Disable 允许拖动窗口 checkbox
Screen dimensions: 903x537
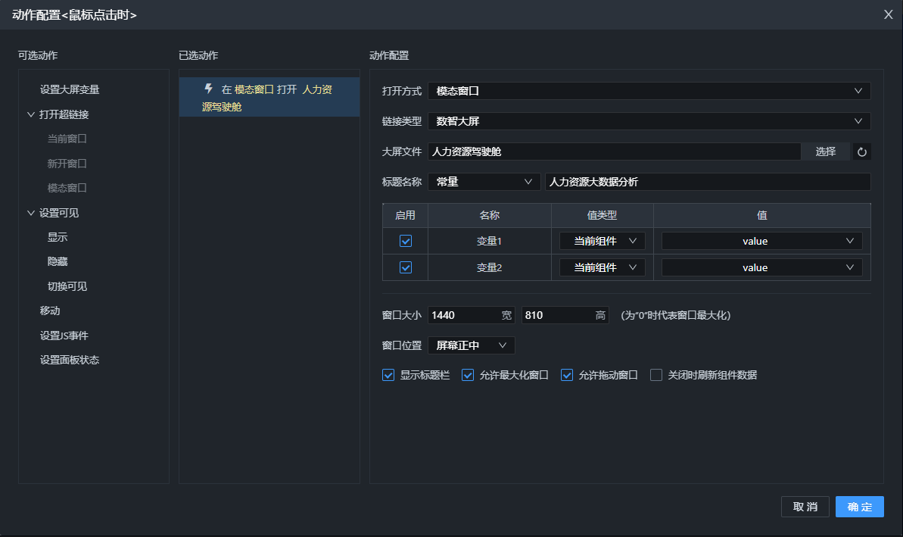tap(567, 375)
